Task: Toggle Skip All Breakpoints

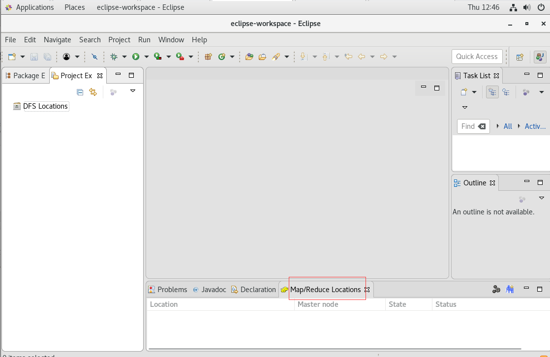Action: coord(94,57)
